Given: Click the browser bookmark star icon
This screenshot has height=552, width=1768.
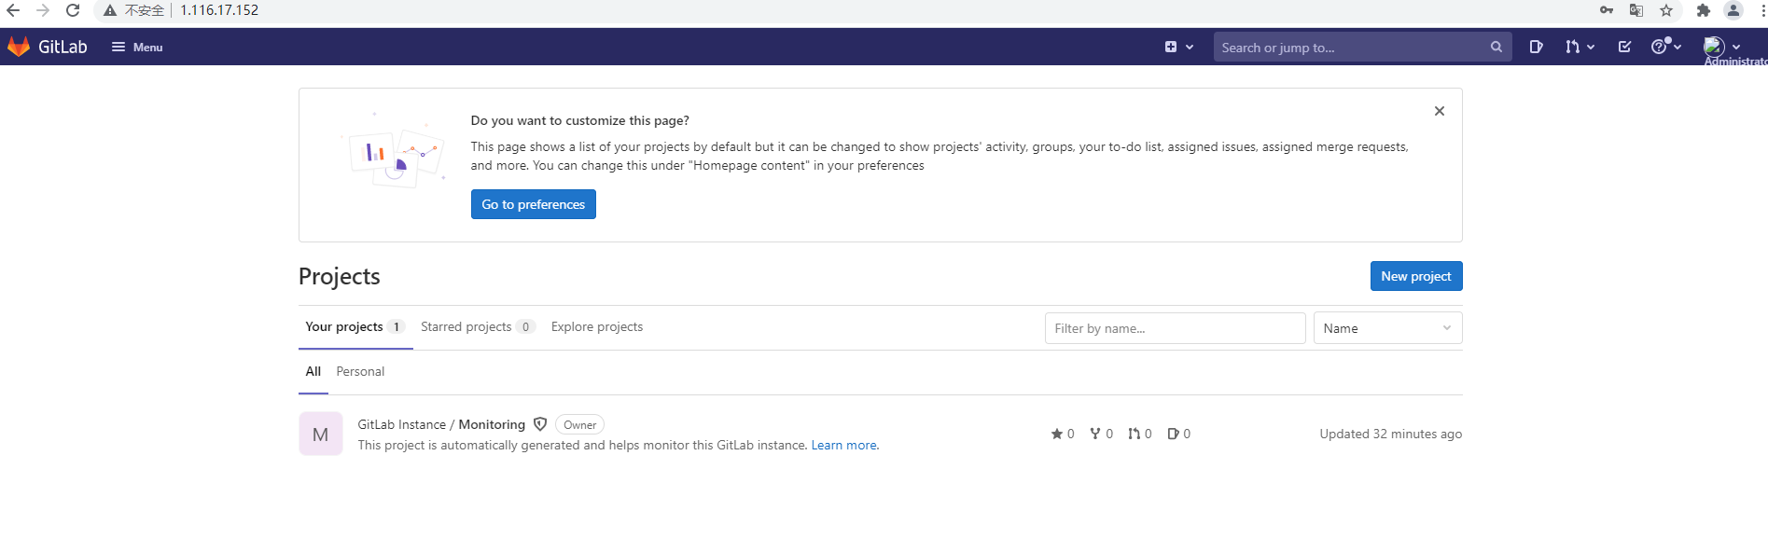Looking at the screenshot, I should pos(1666,10).
